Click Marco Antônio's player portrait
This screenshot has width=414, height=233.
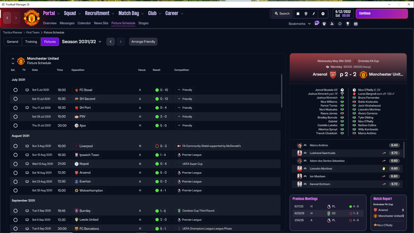click(x=300, y=145)
